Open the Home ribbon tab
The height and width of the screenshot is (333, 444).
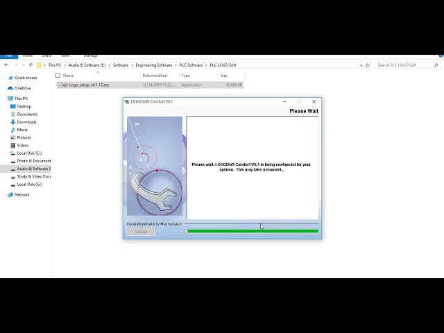pos(28,56)
